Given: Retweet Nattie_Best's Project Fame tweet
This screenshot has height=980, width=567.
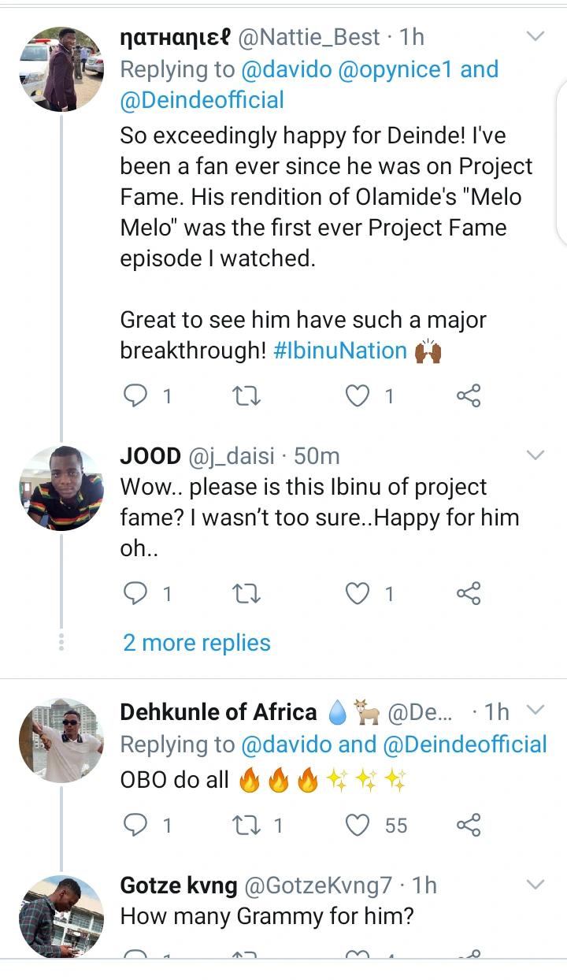Looking at the screenshot, I should (x=248, y=396).
